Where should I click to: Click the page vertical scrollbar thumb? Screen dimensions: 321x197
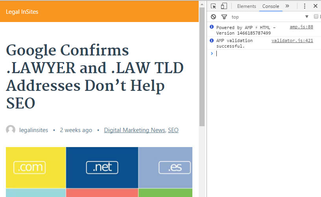tap(202, 67)
